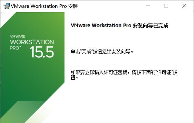Click the "WORKSTATION" logo text in banner
Screen dimensions: 194x123
(x=32, y=42)
